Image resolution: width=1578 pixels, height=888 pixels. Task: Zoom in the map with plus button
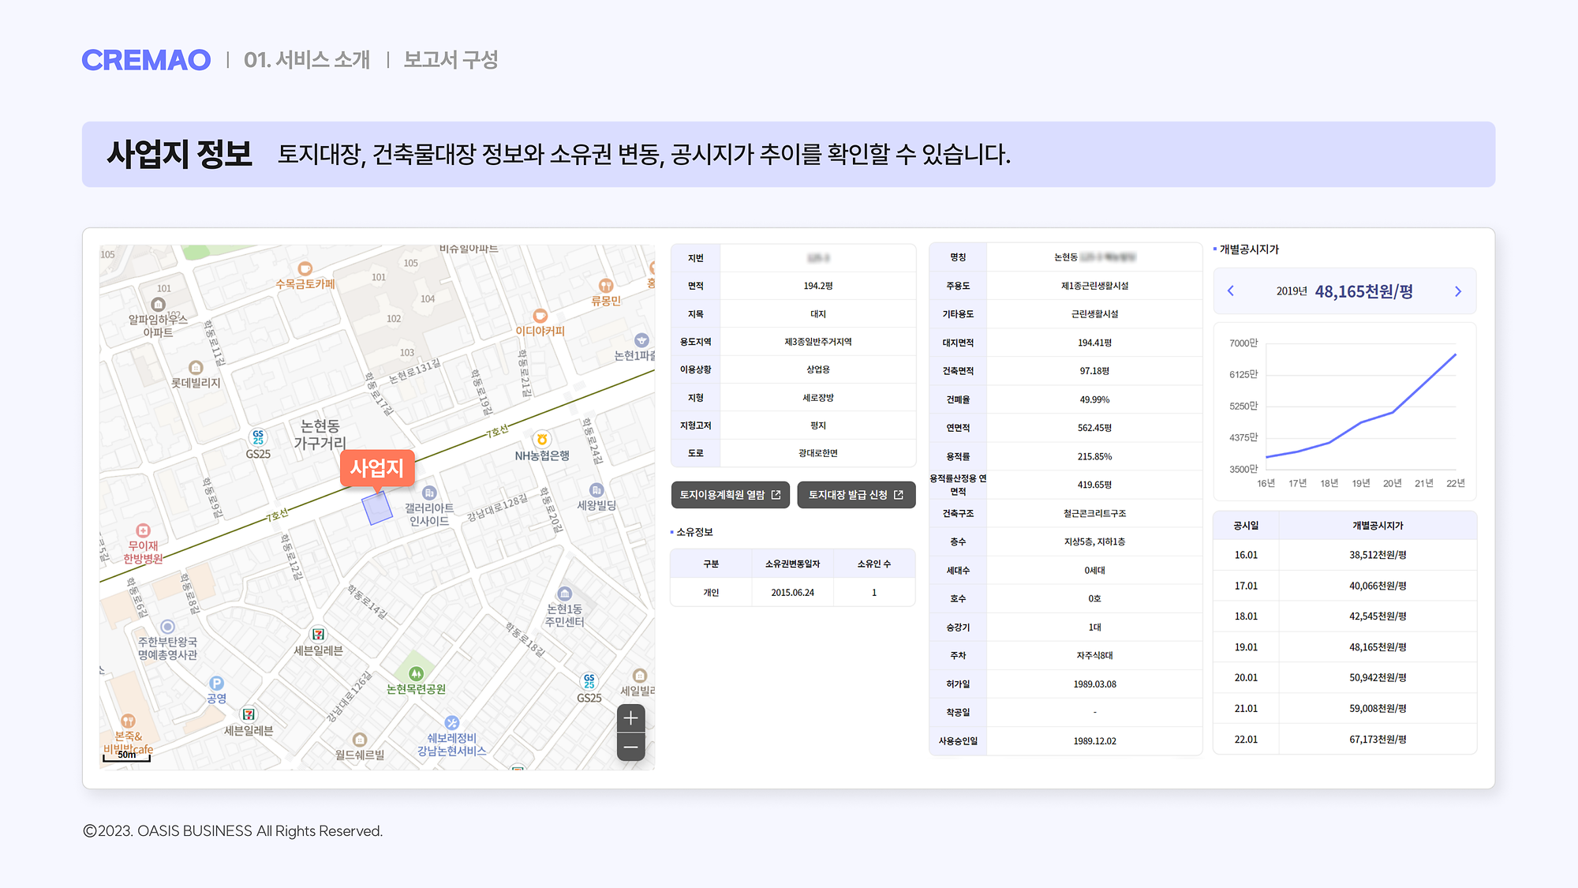pyautogui.click(x=630, y=718)
